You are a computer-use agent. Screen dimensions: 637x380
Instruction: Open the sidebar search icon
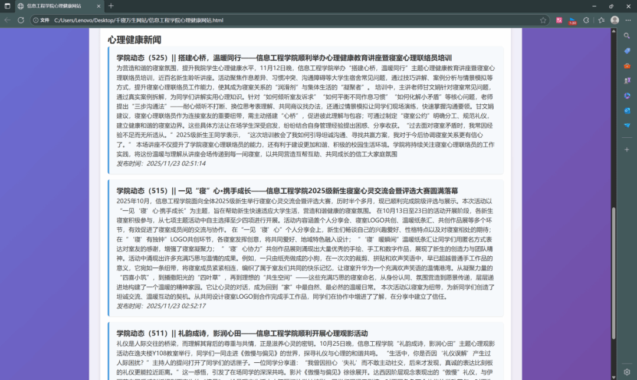(627, 36)
